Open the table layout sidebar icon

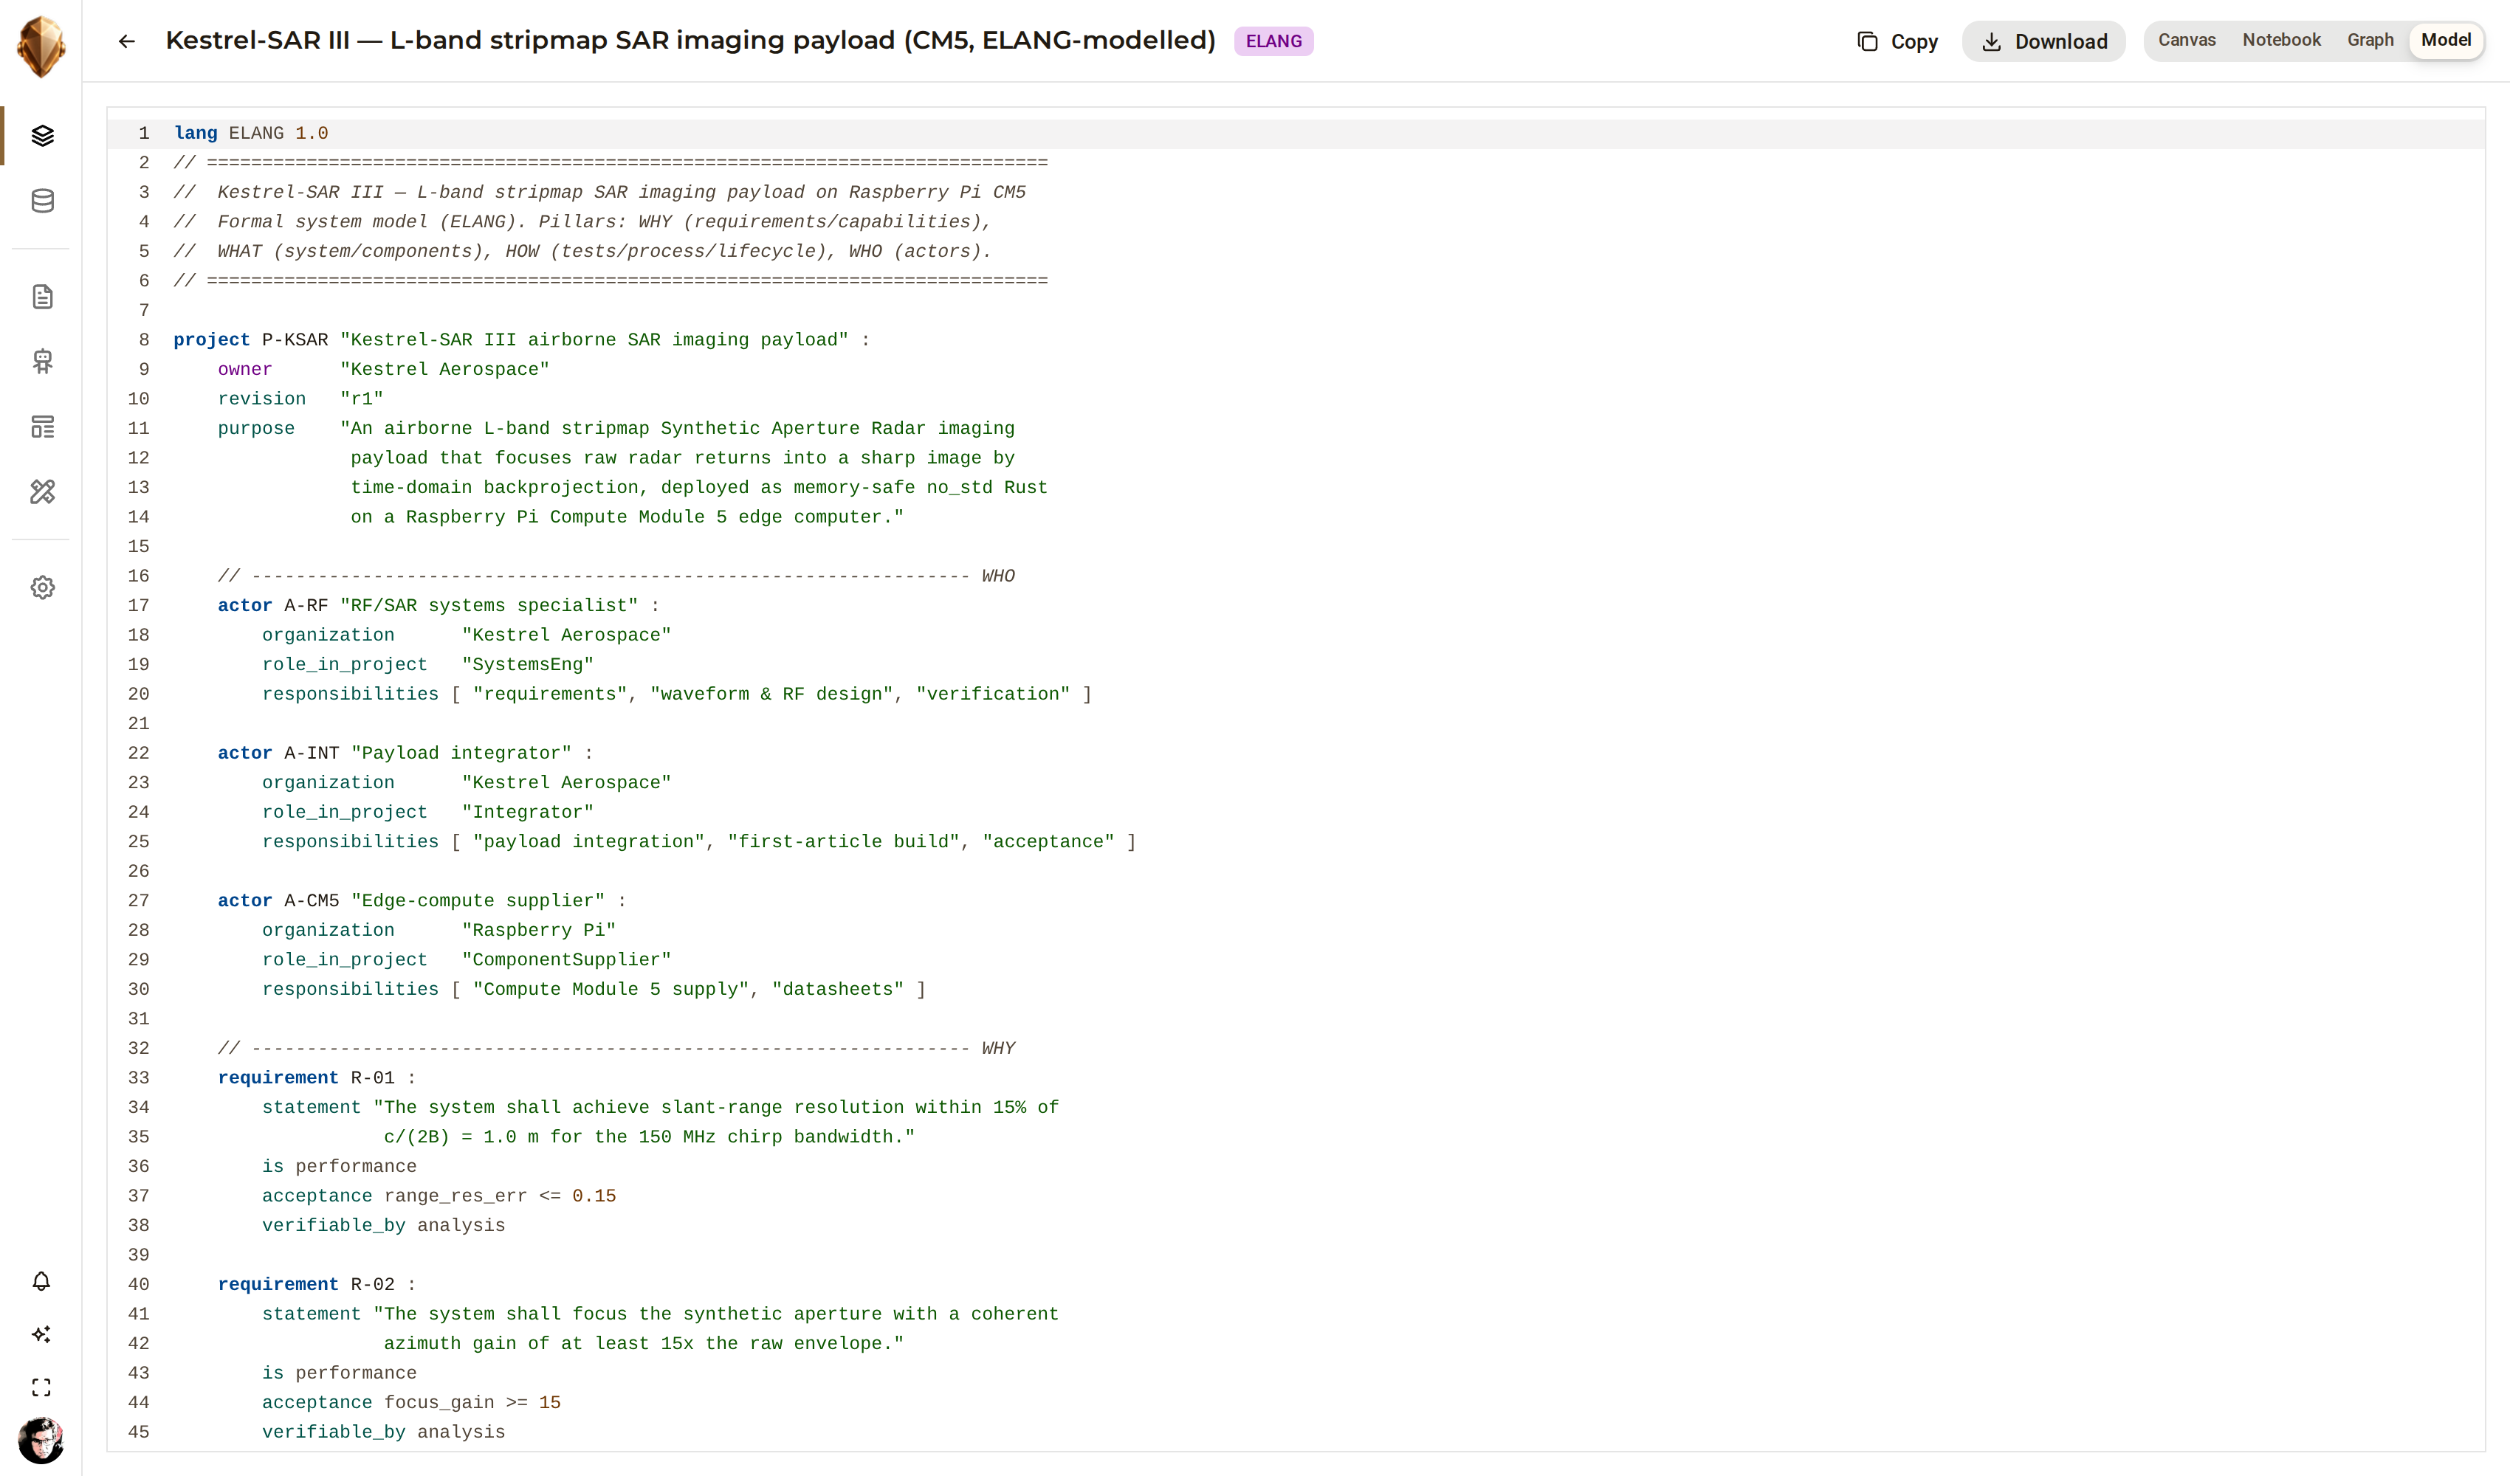click(x=42, y=427)
